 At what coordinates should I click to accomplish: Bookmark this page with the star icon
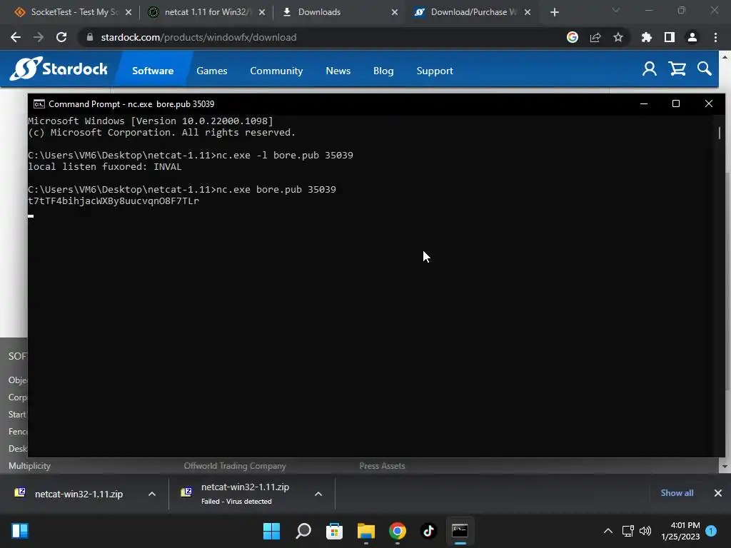(618, 37)
